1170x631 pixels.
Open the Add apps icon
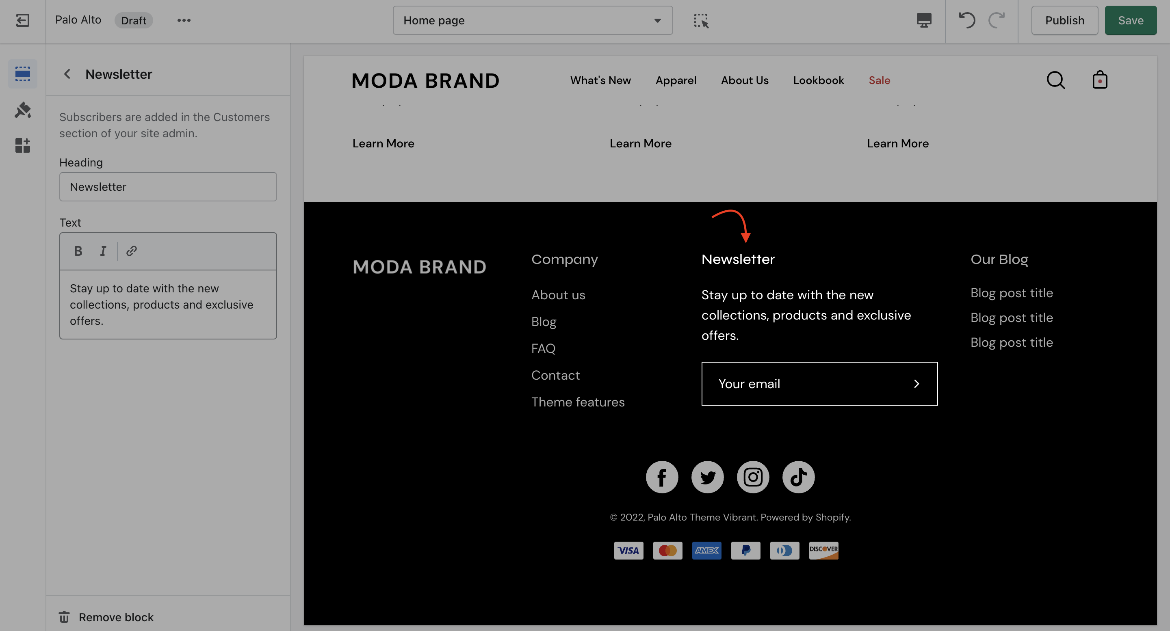click(22, 145)
